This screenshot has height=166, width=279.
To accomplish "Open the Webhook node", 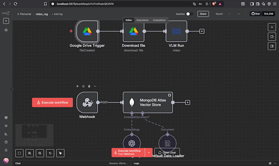I will (x=87, y=103).
